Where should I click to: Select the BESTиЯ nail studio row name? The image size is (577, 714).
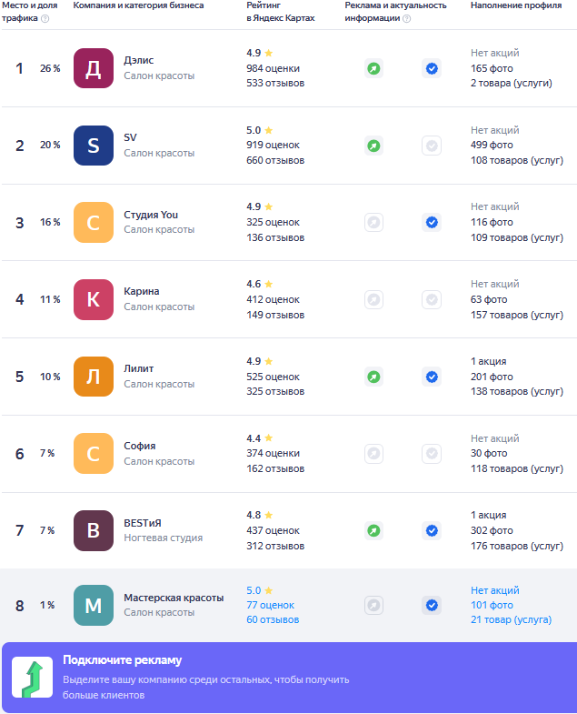[143, 523]
